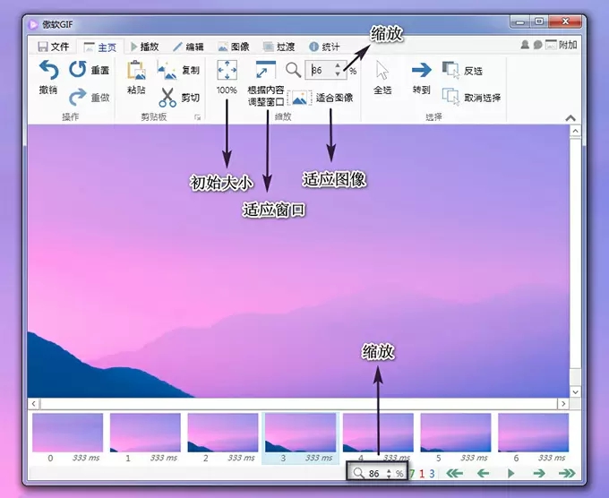The width and height of the screenshot is (609, 498).
Task: Click the 转到 go to arrow icon
Action: 421,71
